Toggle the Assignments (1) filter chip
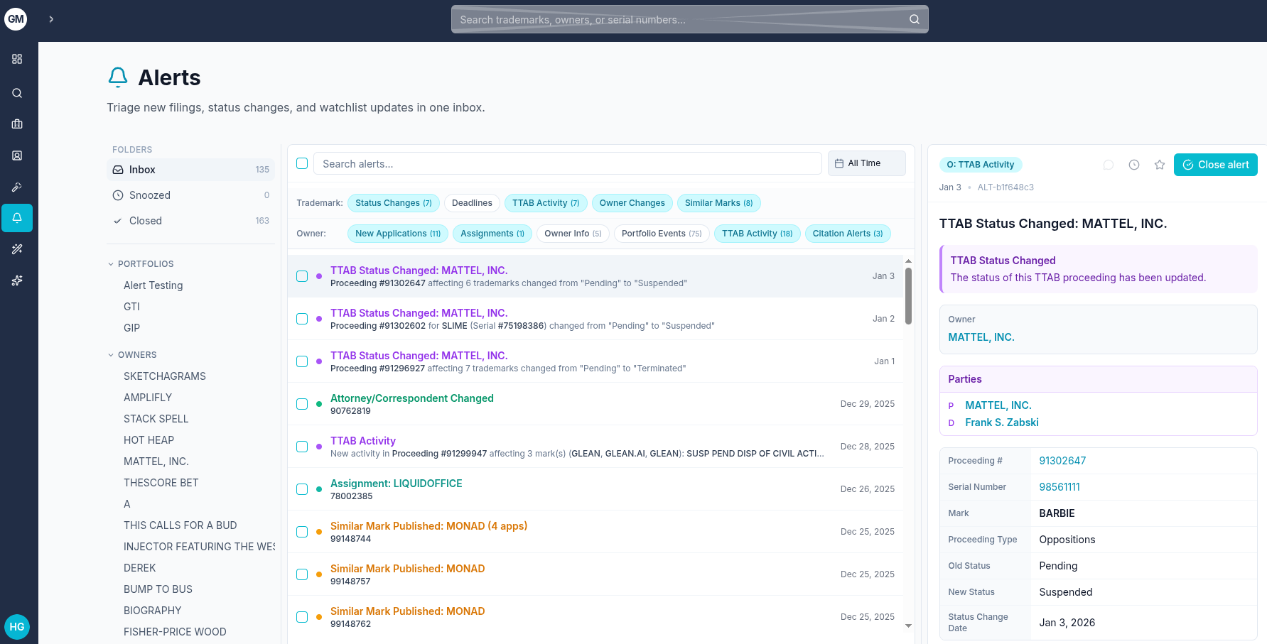1267x644 pixels. [x=492, y=234]
